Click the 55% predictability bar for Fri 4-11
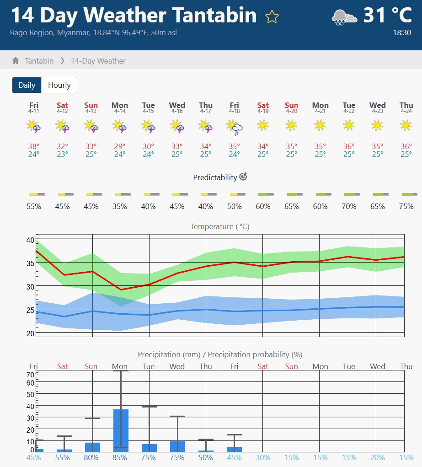 point(37,194)
